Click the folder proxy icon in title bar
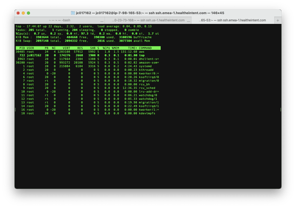This screenshot has width=296, height=208. 73,13
